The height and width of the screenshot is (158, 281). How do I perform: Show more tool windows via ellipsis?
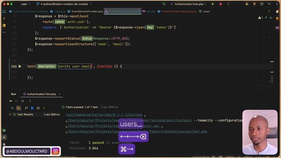pos(4,32)
